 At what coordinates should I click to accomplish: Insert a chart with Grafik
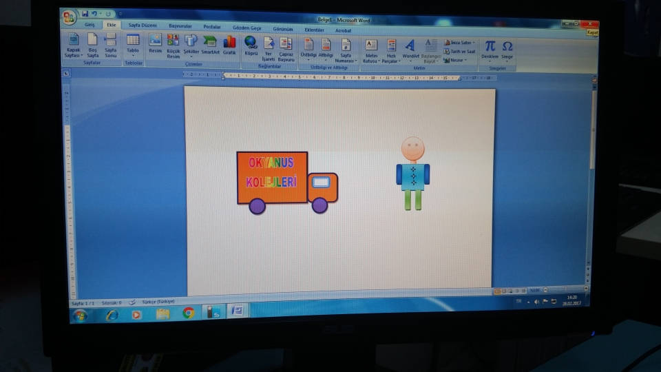tap(229, 45)
